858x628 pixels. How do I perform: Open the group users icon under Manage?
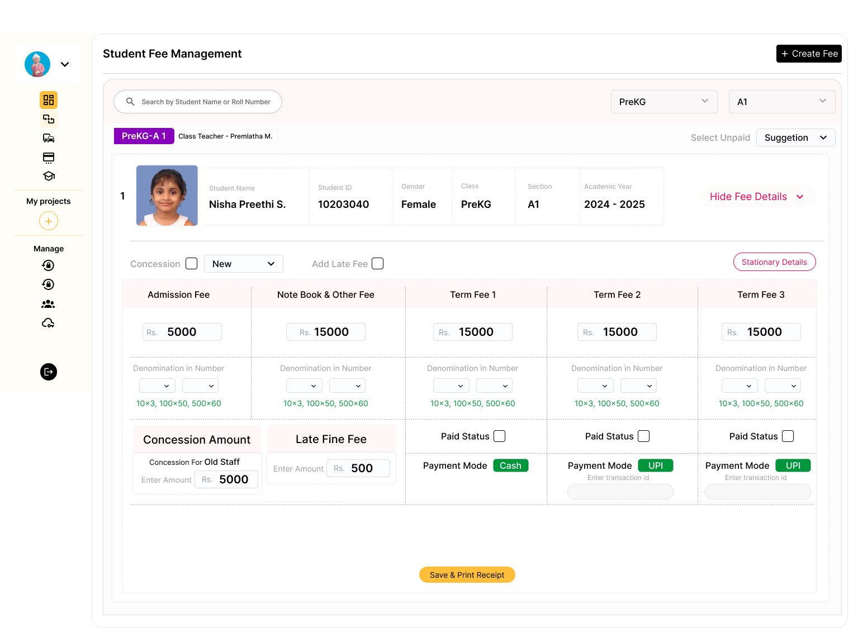(49, 304)
